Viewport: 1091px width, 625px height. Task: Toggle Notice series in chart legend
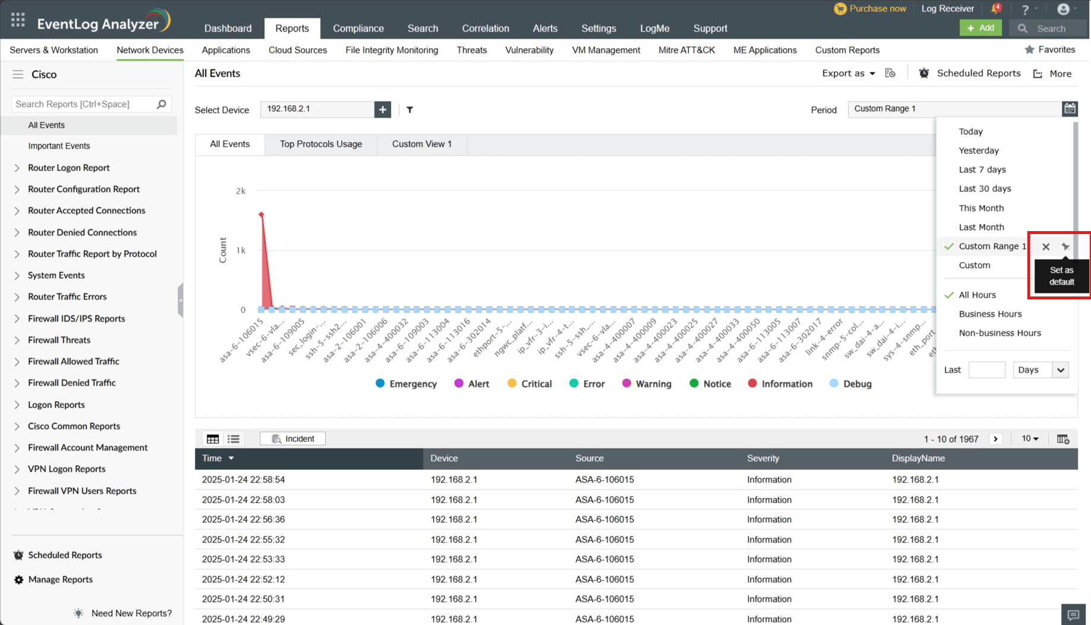pyautogui.click(x=710, y=384)
